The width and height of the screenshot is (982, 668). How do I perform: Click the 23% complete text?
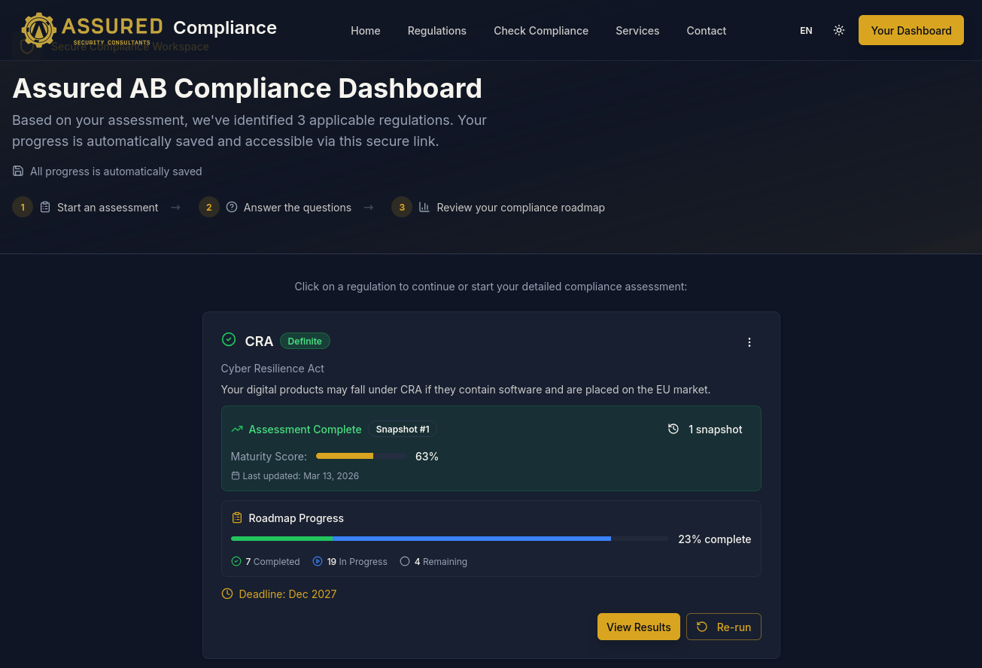click(715, 539)
